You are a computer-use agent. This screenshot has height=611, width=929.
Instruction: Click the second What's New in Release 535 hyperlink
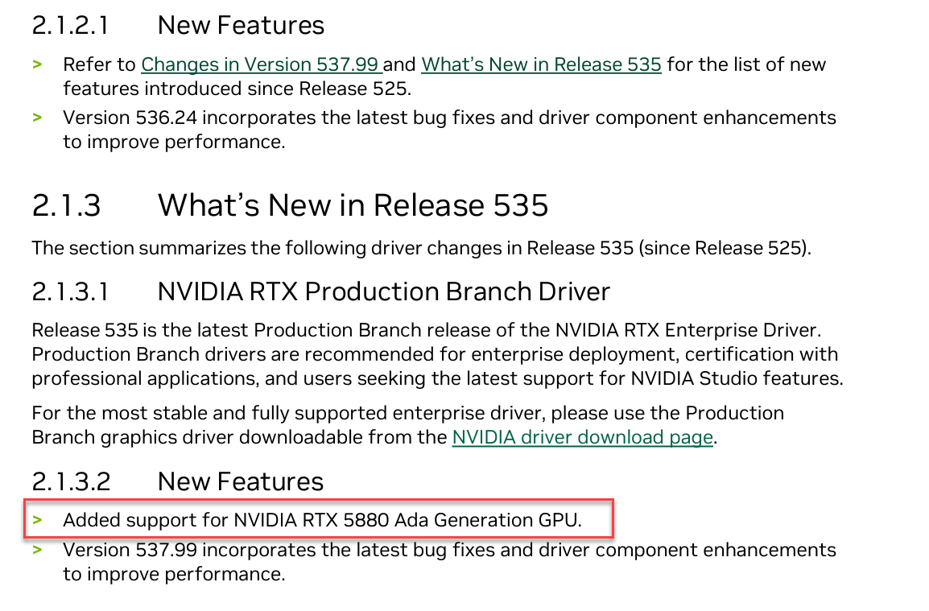[x=541, y=64]
